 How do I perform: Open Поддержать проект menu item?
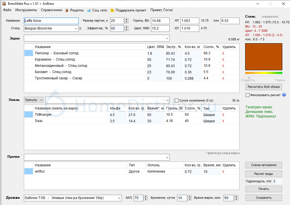(129, 10)
